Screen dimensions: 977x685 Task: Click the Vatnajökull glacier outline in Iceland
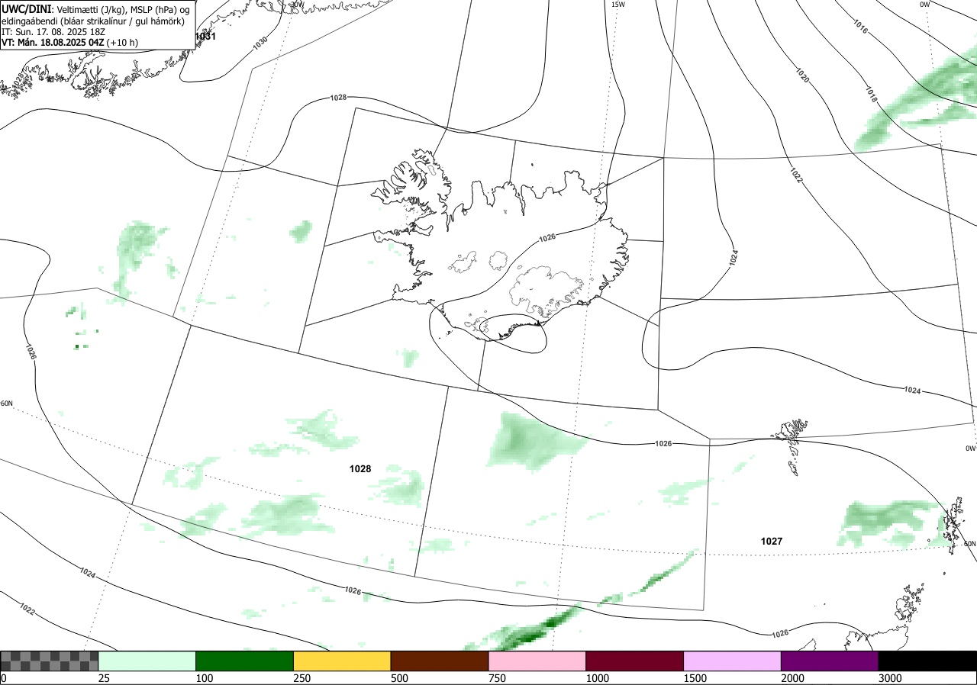pyautogui.click(x=546, y=291)
